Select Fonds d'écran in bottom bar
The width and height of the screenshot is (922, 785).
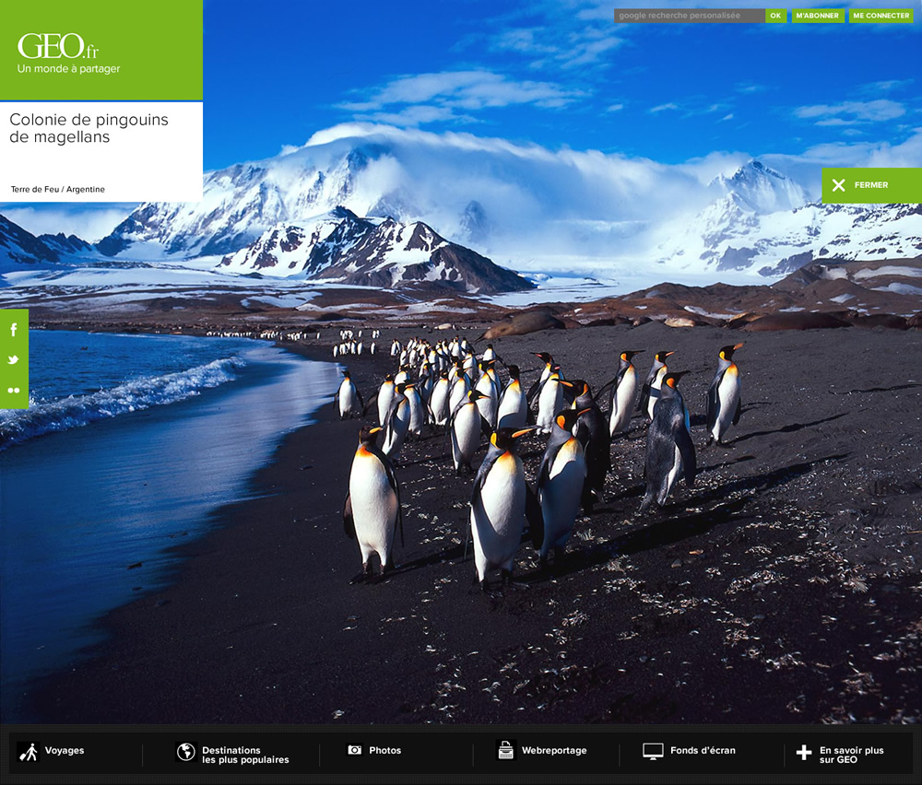pyautogui.click(x=703, y=750)
